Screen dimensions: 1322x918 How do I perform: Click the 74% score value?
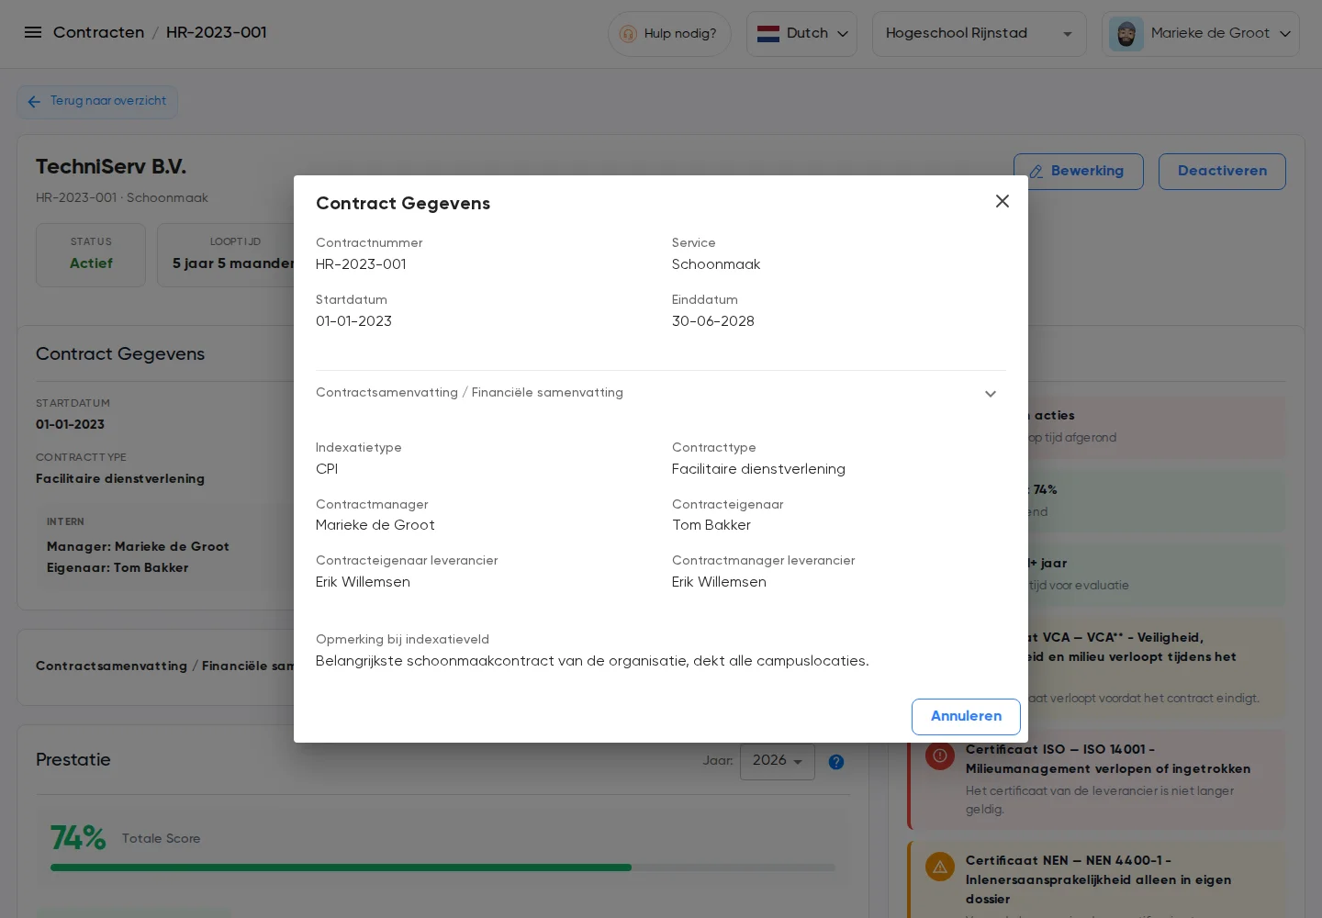coord(78,838)
